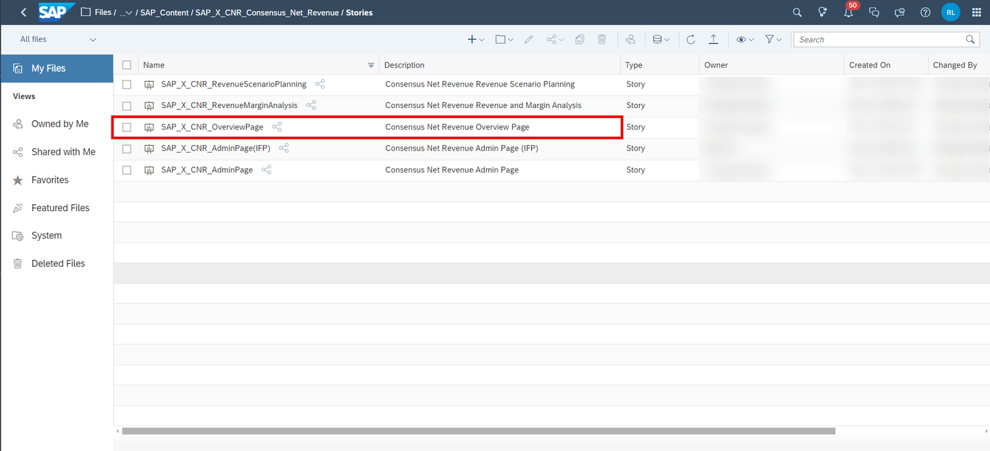Open SAP_X_CNR_OverviewPage story
This screenshot has width=990, height=451.
[212, 127]
